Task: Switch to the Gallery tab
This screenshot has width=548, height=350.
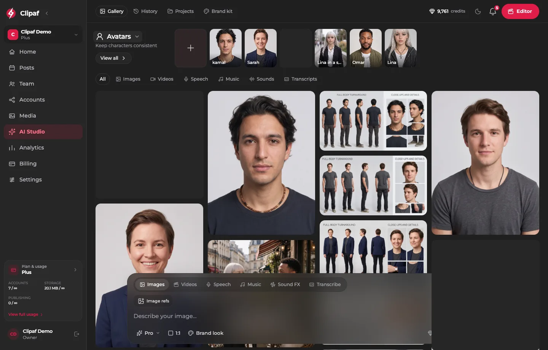Action: click(x=112, y=11)
